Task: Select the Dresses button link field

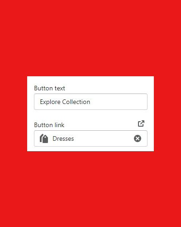Action: point(90,138)
